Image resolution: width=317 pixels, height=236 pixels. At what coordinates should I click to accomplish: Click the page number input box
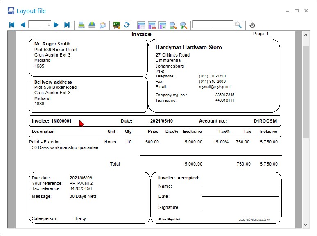click(x=40, y=25)
